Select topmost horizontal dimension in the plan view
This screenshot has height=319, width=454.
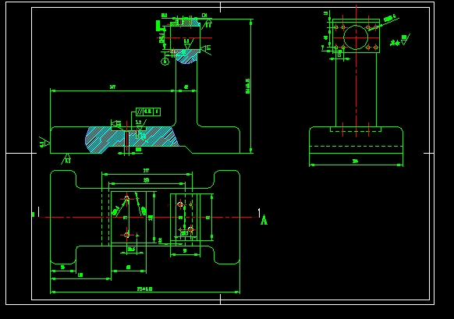click(x=147, y=172)
